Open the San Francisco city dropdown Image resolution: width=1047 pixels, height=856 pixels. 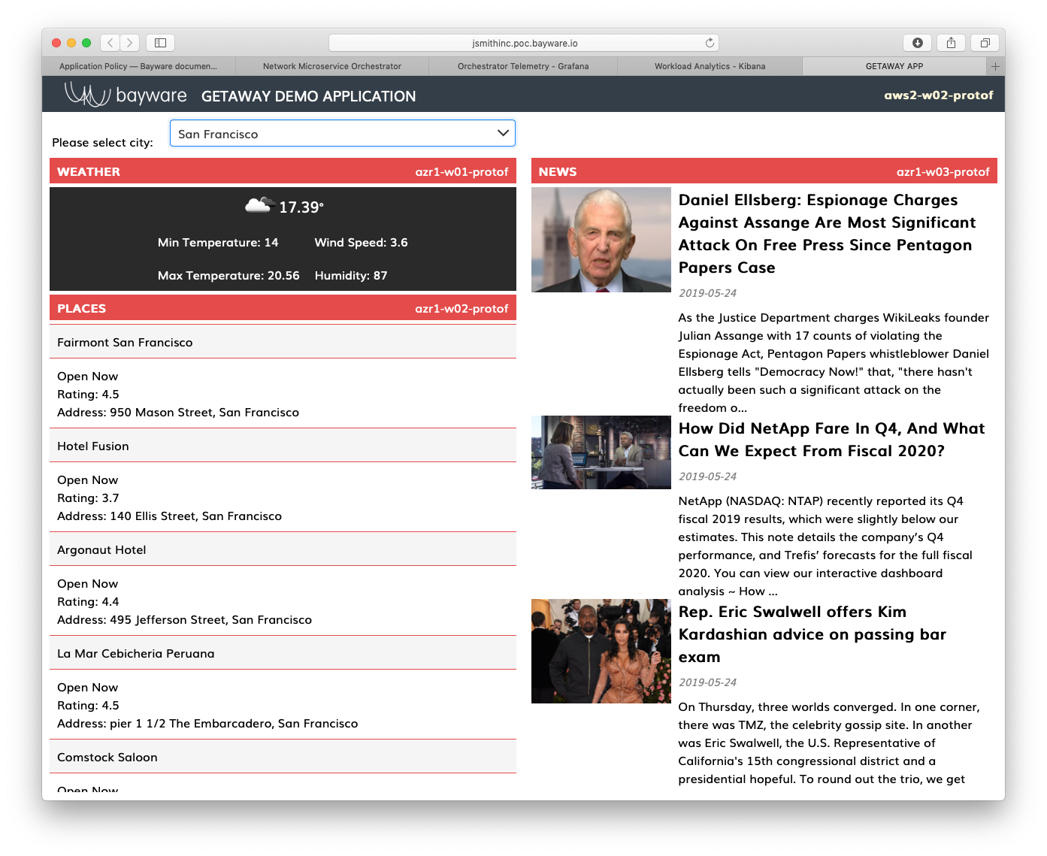[x=342, y=134]
